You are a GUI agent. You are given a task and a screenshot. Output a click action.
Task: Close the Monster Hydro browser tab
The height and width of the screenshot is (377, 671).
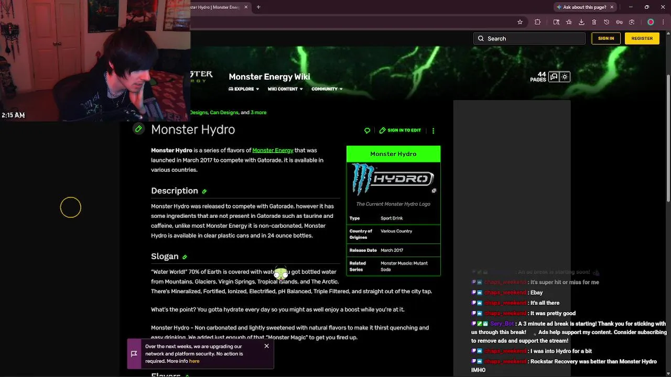245,7
